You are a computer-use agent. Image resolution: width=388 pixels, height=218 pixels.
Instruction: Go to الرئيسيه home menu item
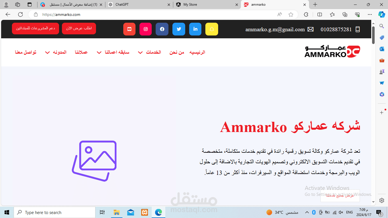coord(197,52)
